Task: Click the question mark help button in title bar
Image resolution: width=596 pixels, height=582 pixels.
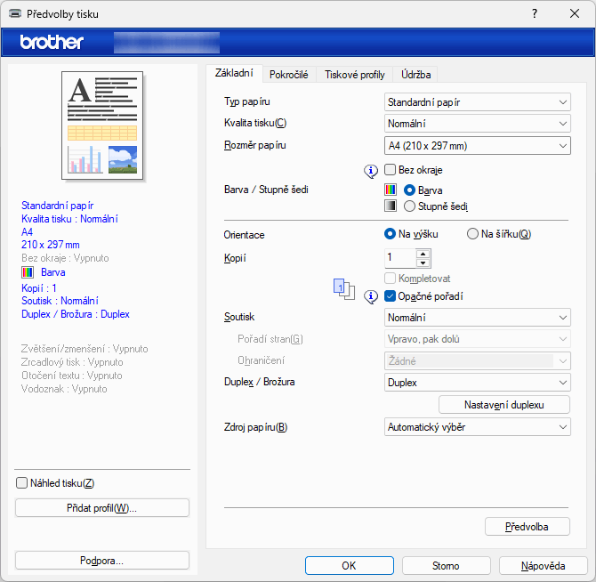Action: [x=535, y=13]
